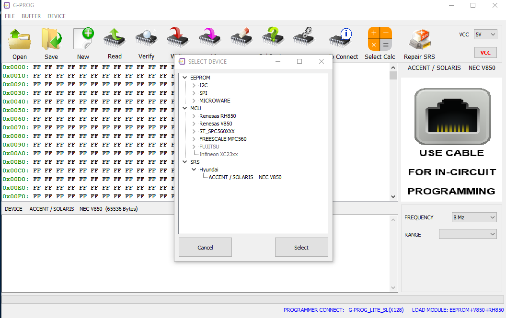
Task: Click the red-arrow Write chip icon
Action: tap(177, 37)
